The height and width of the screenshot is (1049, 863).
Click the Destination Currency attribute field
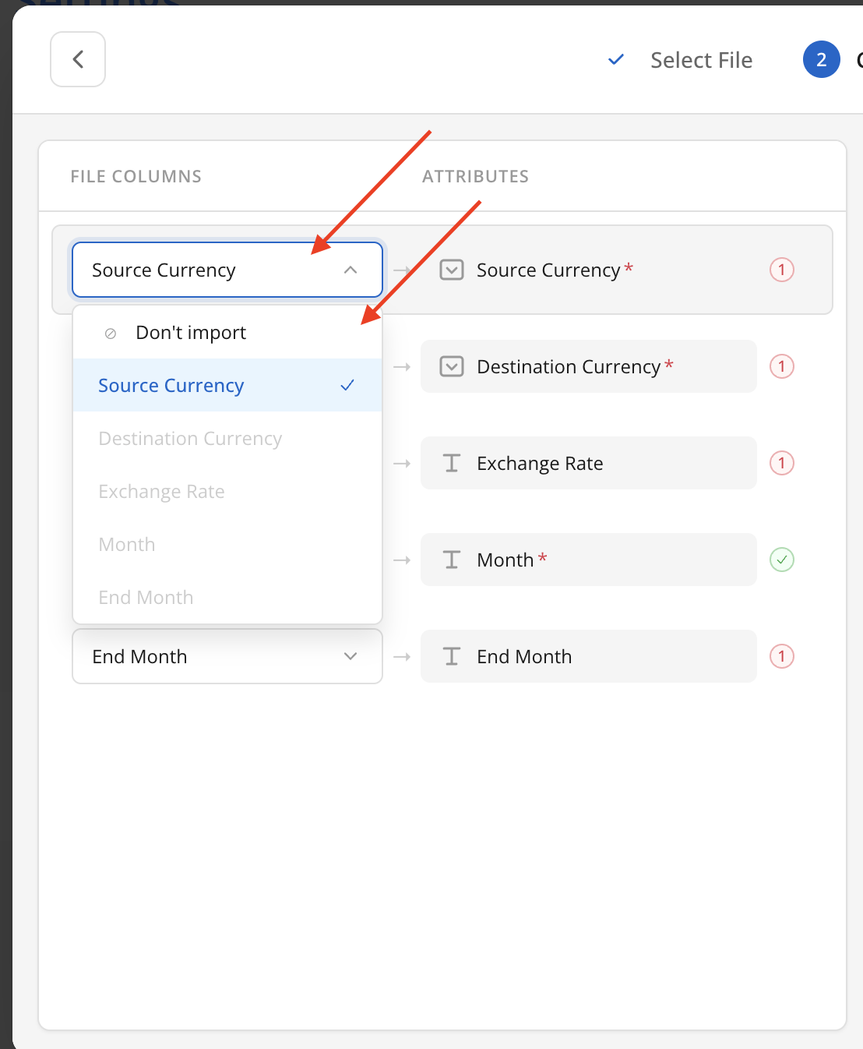(x=589, y=366)
